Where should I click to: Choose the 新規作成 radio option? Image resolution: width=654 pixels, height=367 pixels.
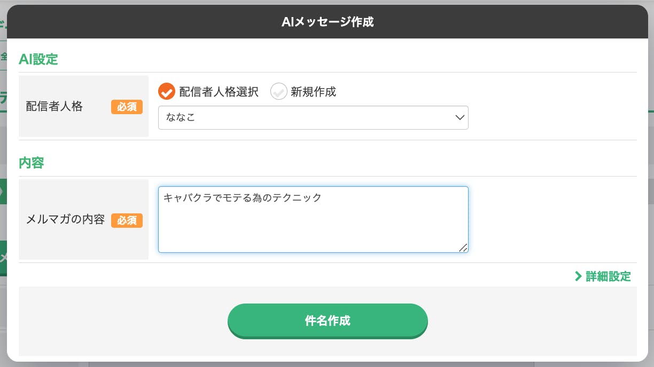coord(278,92)
